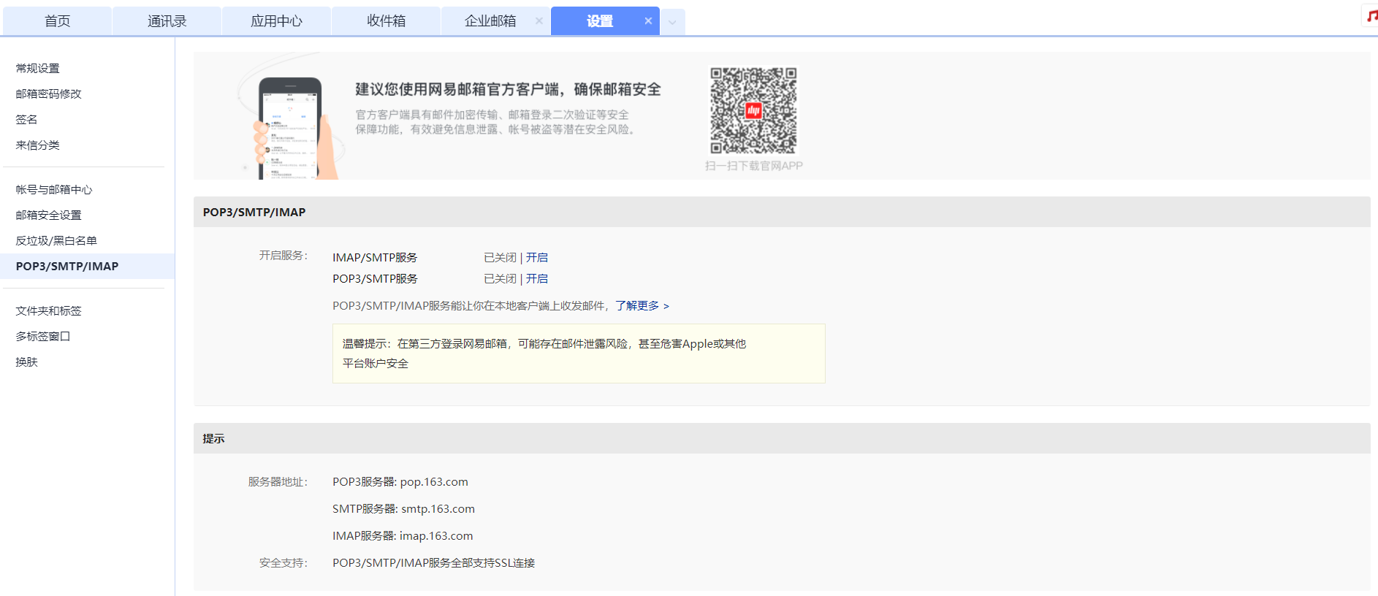Click the 温馨提示 warning box
The width and height of the screenshot is (1378, 596).
point(579,354)
